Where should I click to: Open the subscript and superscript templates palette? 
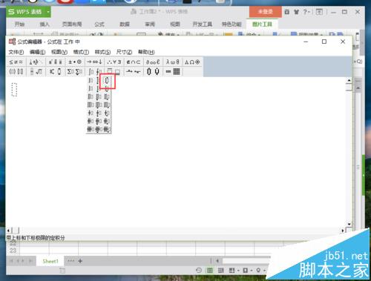pyautogui.click(x=55, y=72)
